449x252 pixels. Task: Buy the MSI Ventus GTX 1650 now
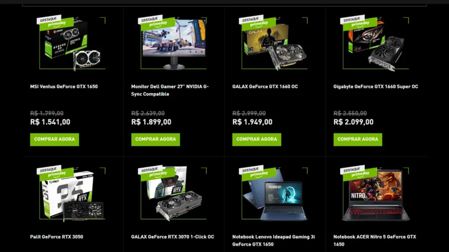pyautogui.click(x=54, y=139)
